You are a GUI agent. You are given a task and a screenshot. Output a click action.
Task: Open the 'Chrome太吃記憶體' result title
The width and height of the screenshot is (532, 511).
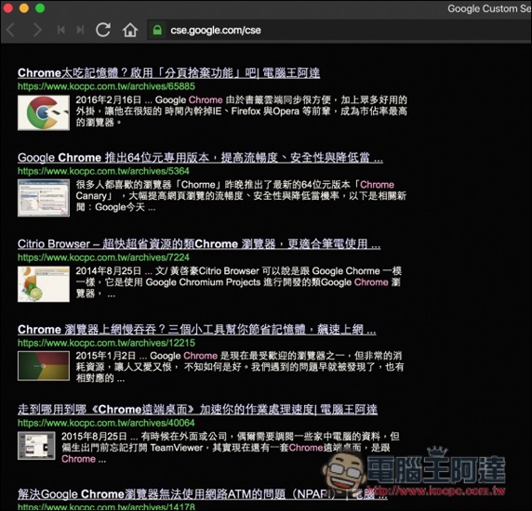tap(168, 72)
